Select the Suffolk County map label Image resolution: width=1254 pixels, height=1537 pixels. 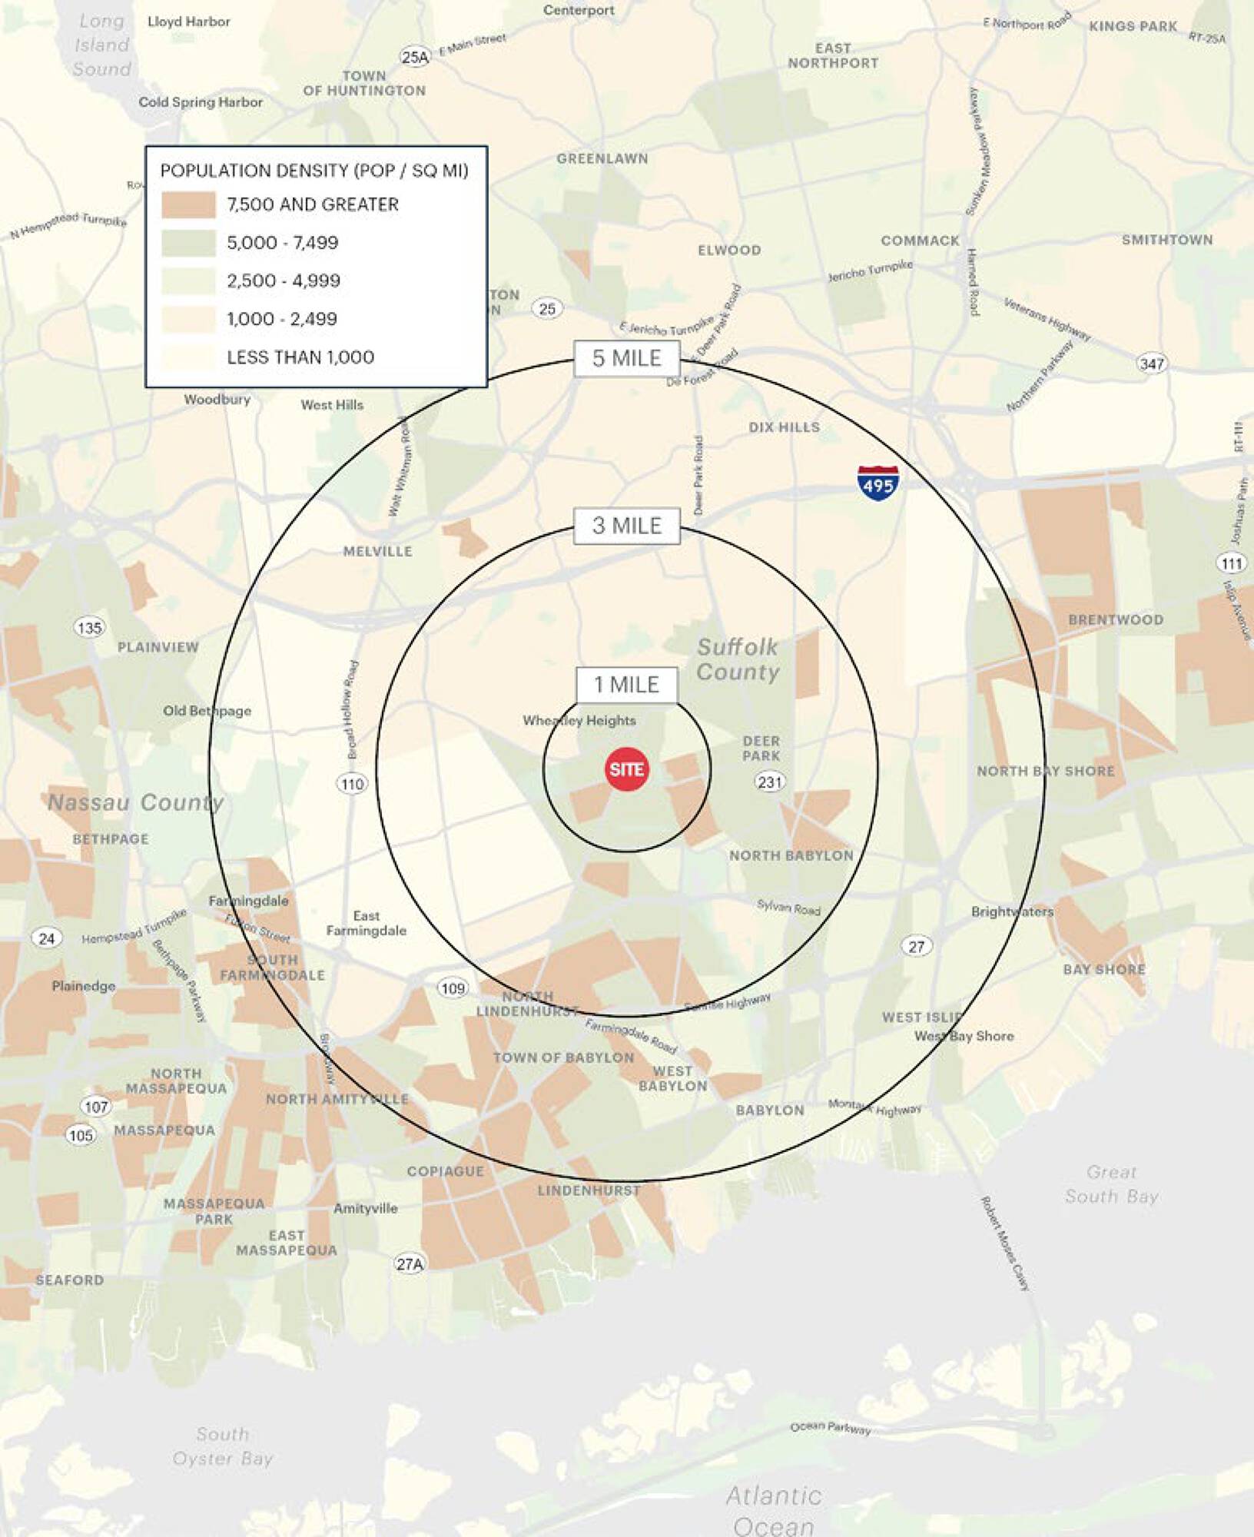click(x=738, y=659)
